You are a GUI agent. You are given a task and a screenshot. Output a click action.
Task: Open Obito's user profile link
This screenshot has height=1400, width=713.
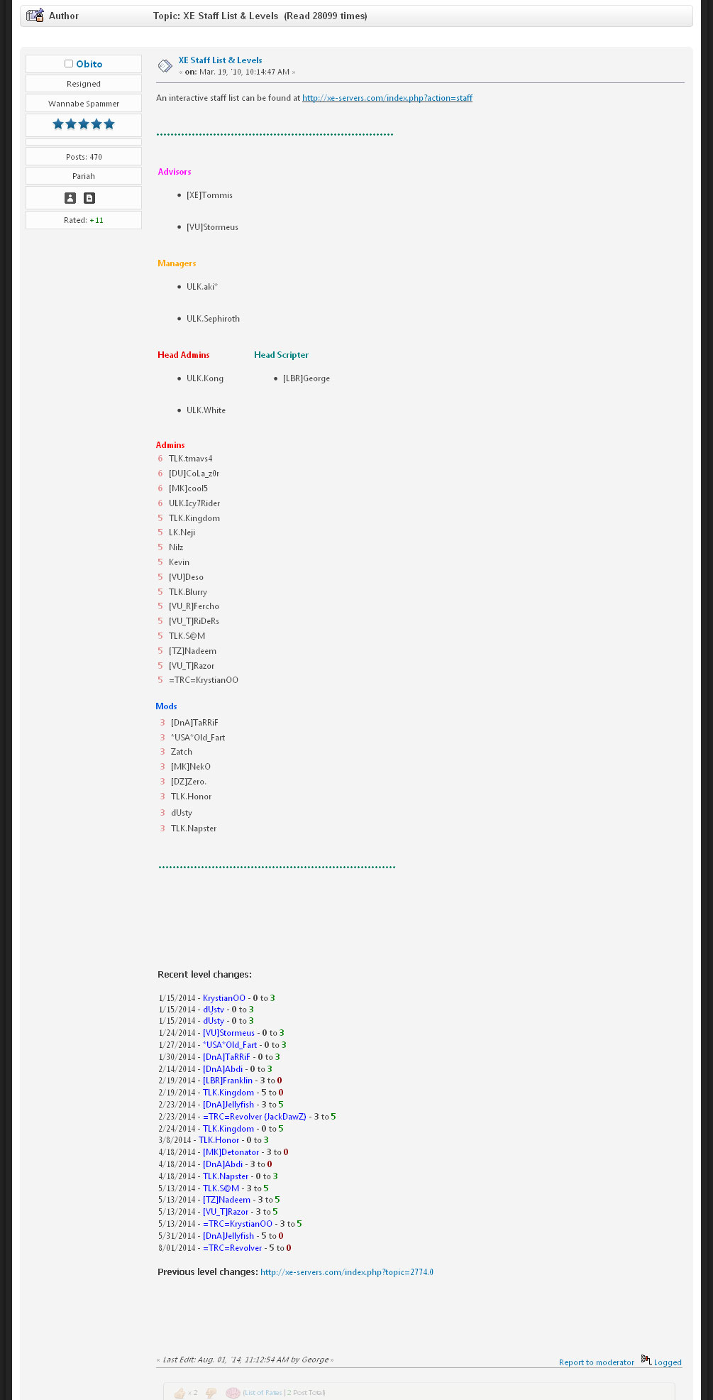click(x=89, y=64)
